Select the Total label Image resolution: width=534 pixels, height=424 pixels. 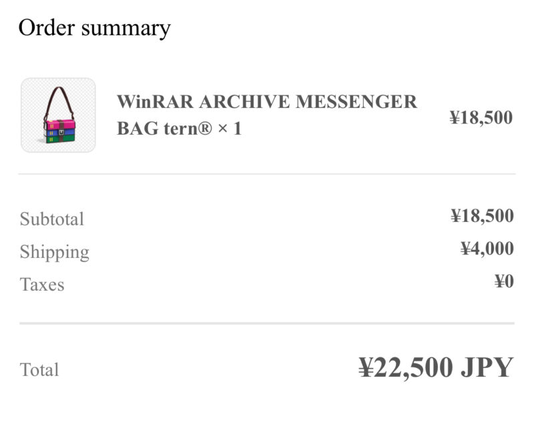(39, 369)
